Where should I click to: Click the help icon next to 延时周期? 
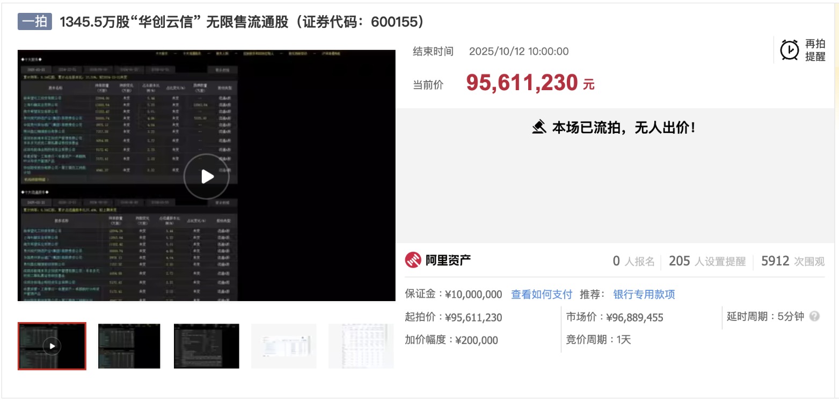814,316
